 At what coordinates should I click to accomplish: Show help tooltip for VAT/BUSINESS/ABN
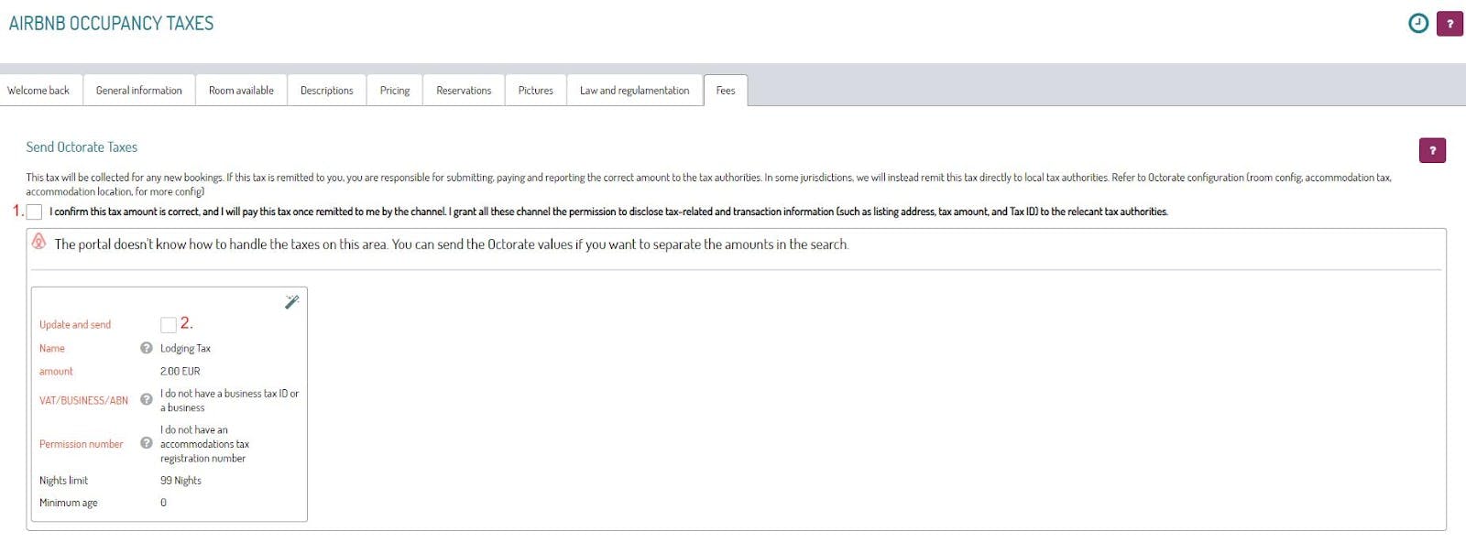(146, 399)
